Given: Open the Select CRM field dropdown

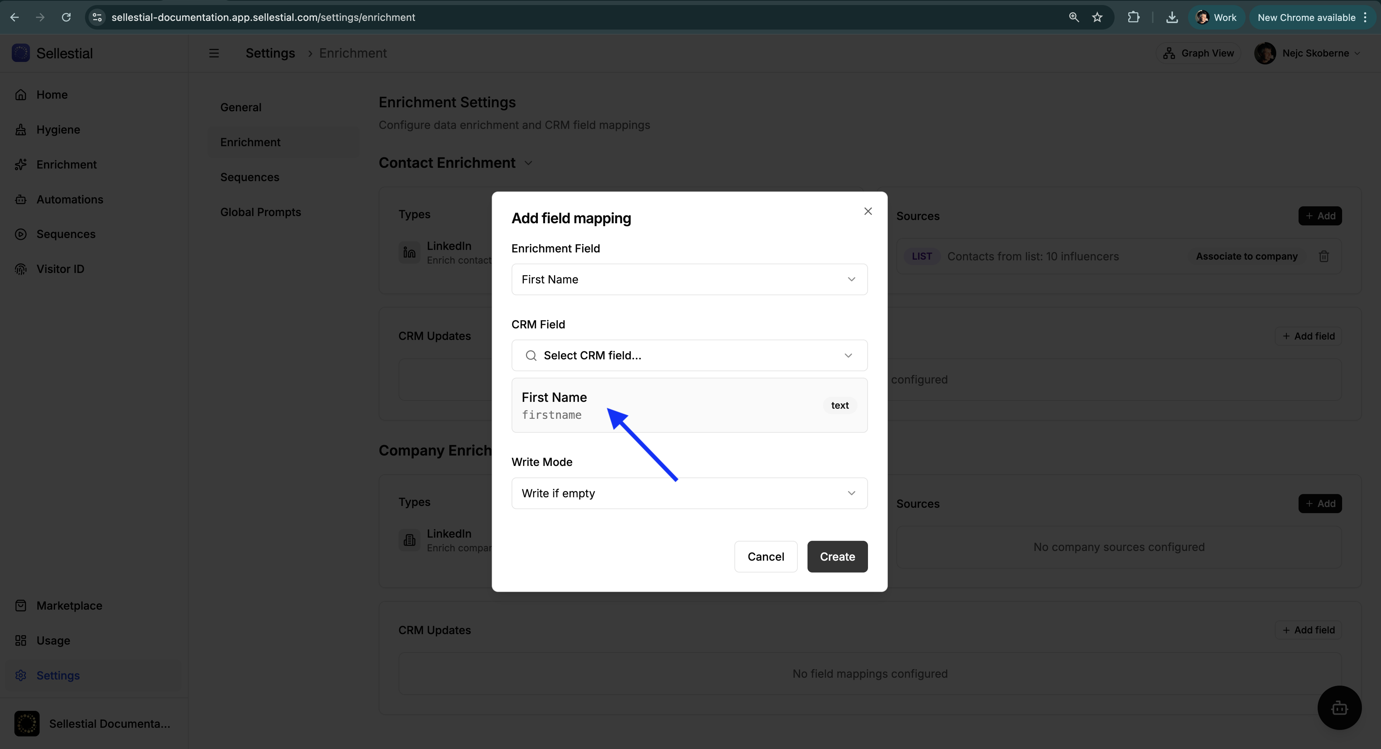Looking at the screenshot, I should pyautogui.click(x=689, y=355).
